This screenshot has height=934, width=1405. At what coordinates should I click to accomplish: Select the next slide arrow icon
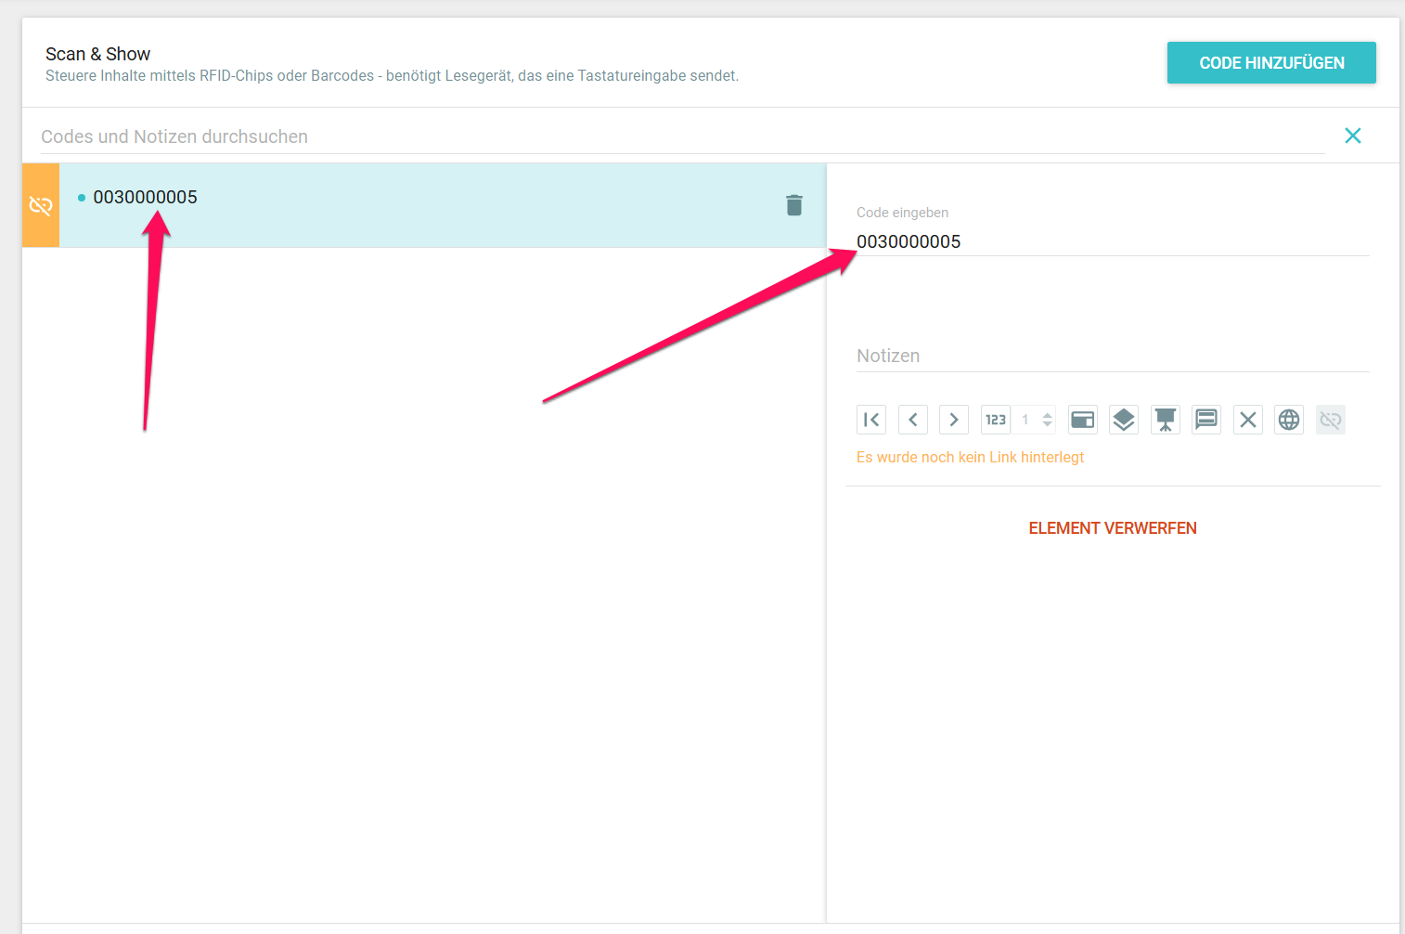coord(954,420)
